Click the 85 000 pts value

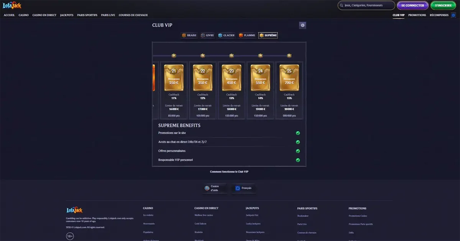(x=174, y=115)
